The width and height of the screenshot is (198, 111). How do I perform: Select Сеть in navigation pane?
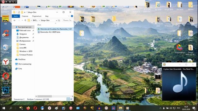20,69
